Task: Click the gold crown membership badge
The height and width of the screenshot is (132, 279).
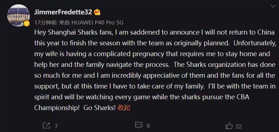Action: tap(97, 12)
